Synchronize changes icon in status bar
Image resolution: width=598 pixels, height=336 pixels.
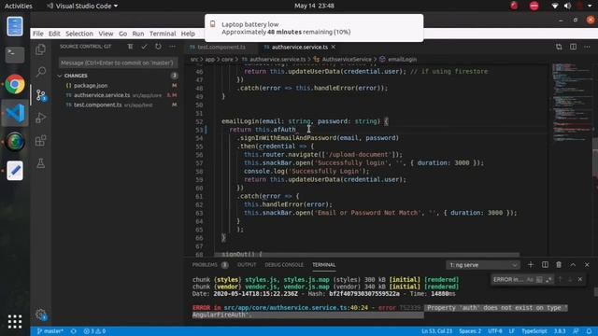(73, 331)
